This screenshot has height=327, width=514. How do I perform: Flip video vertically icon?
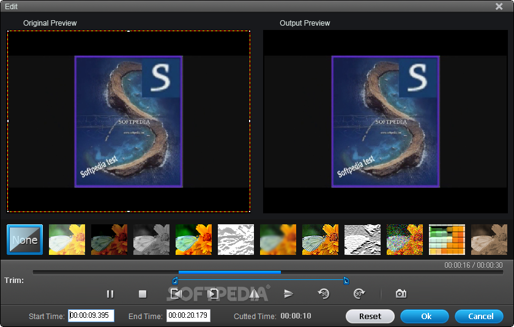point(288,294)
